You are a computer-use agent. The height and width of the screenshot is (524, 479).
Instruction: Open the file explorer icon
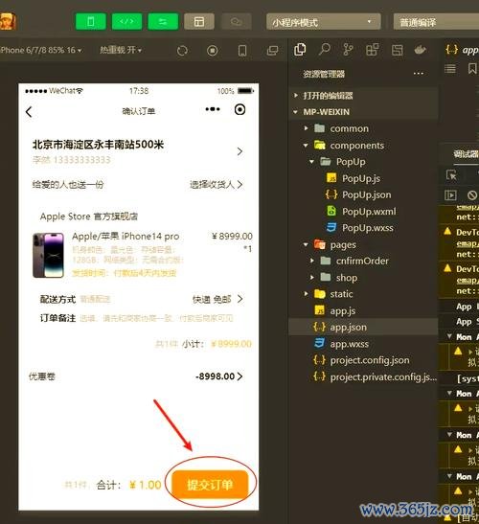point(300,50)
